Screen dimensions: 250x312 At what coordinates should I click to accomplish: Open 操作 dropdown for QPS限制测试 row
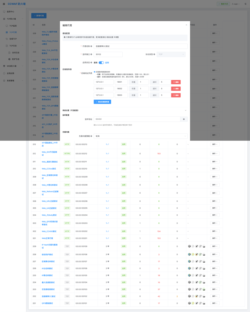(x=215, y=303)
